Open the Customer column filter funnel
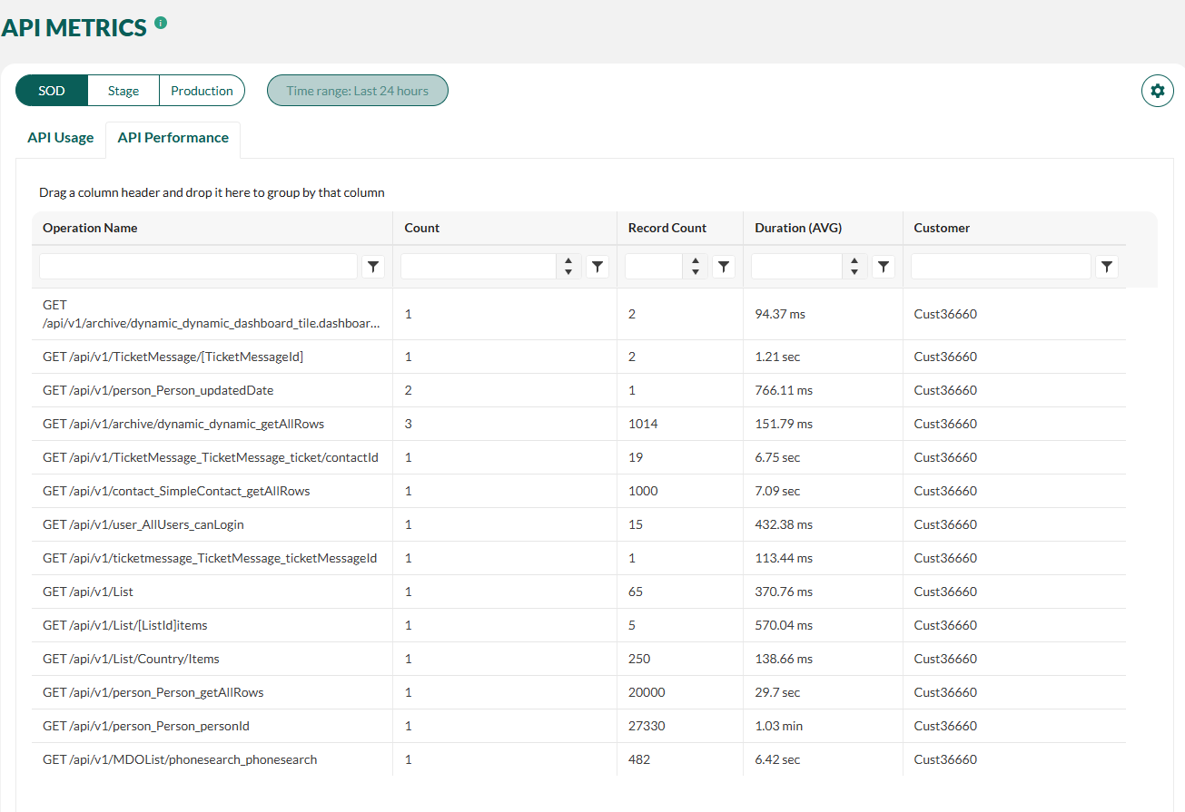This screenshot has height=812, width=1185. coord(1106,266)
